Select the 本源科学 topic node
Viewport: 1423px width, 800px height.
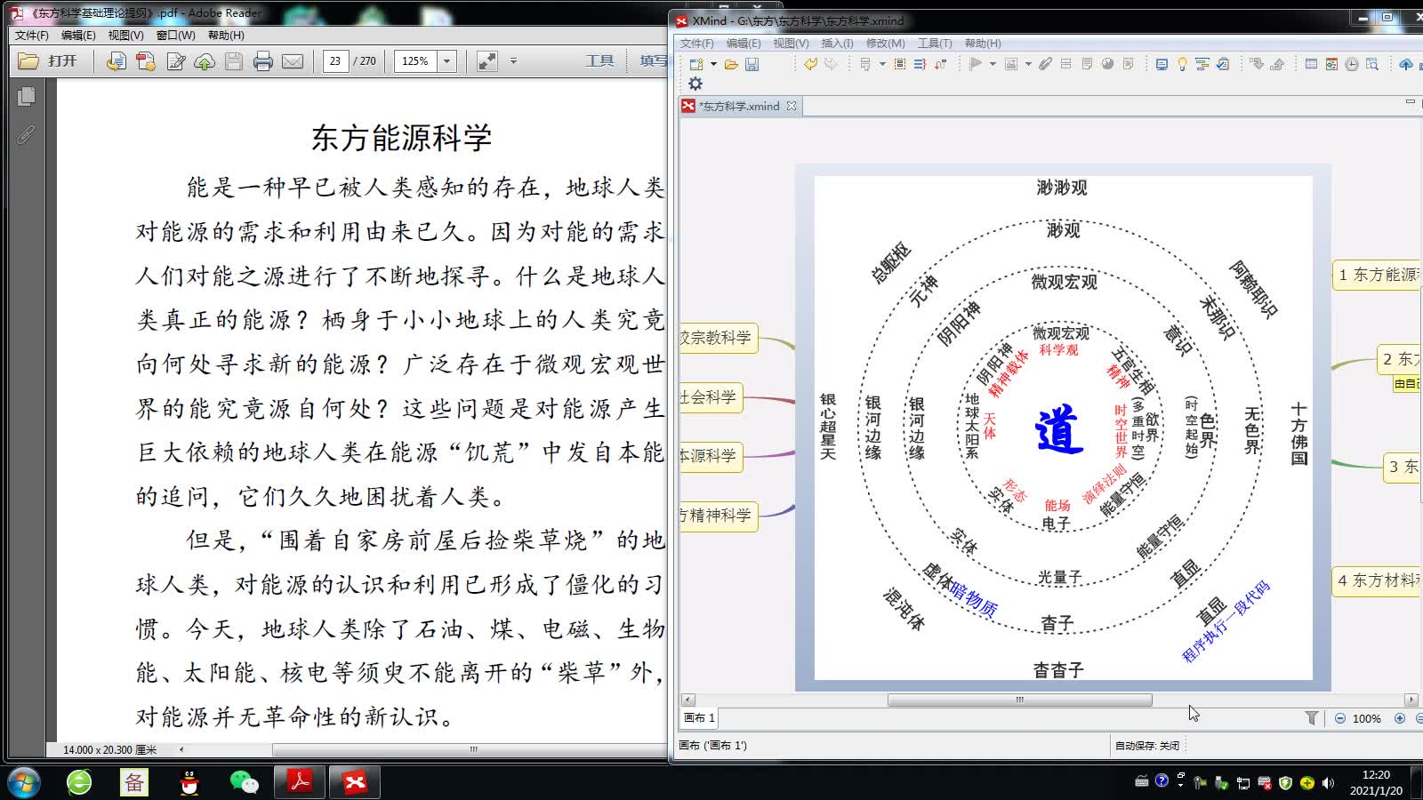point(710,456)
